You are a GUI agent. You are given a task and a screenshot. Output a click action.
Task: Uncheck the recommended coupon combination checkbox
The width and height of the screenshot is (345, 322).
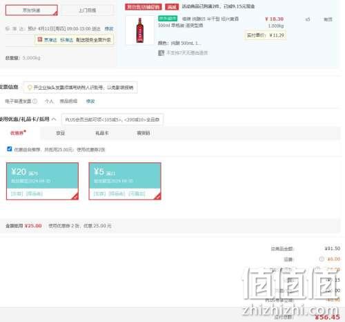coord(10,149)
